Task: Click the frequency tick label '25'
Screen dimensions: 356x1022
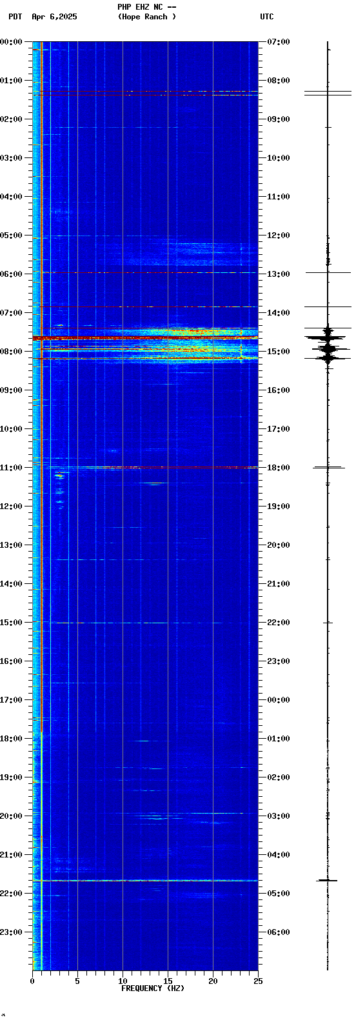Action: click(258, 981)
